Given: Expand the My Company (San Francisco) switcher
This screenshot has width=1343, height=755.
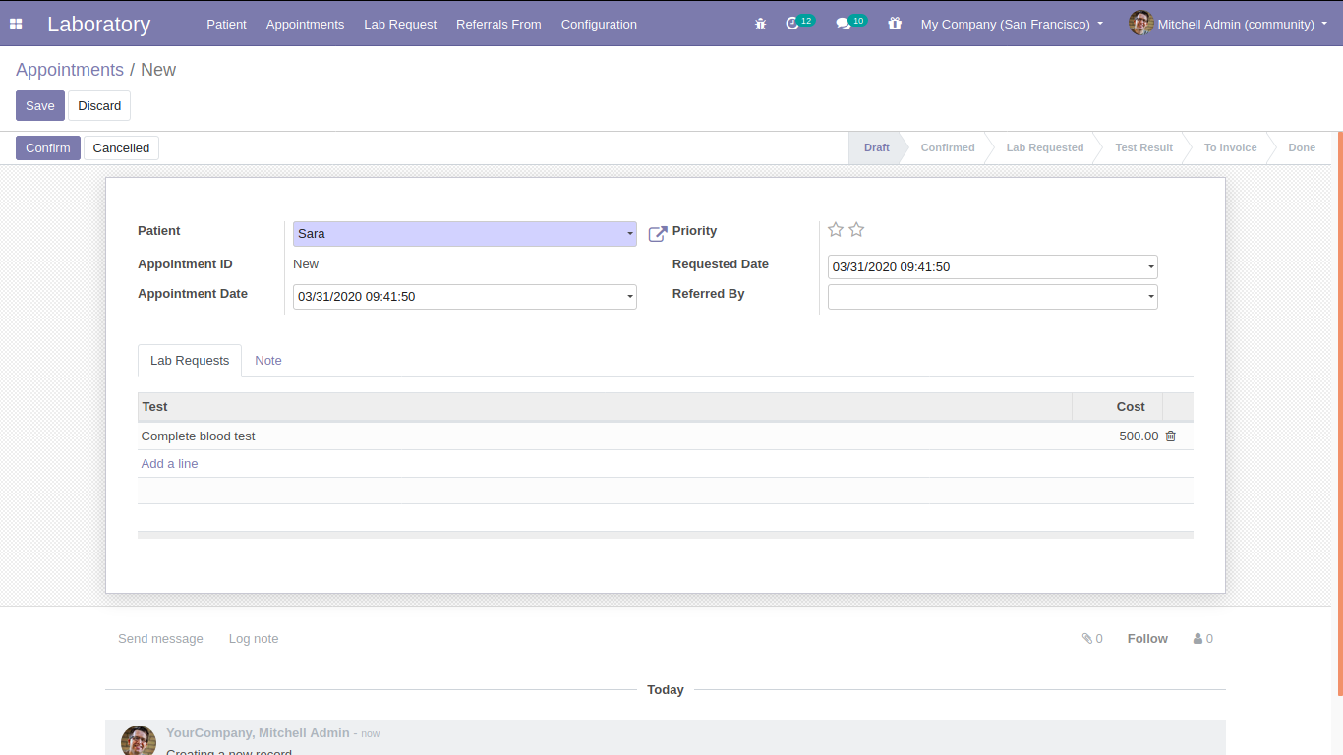Looking at the screenshot, I should [1012, 24].
